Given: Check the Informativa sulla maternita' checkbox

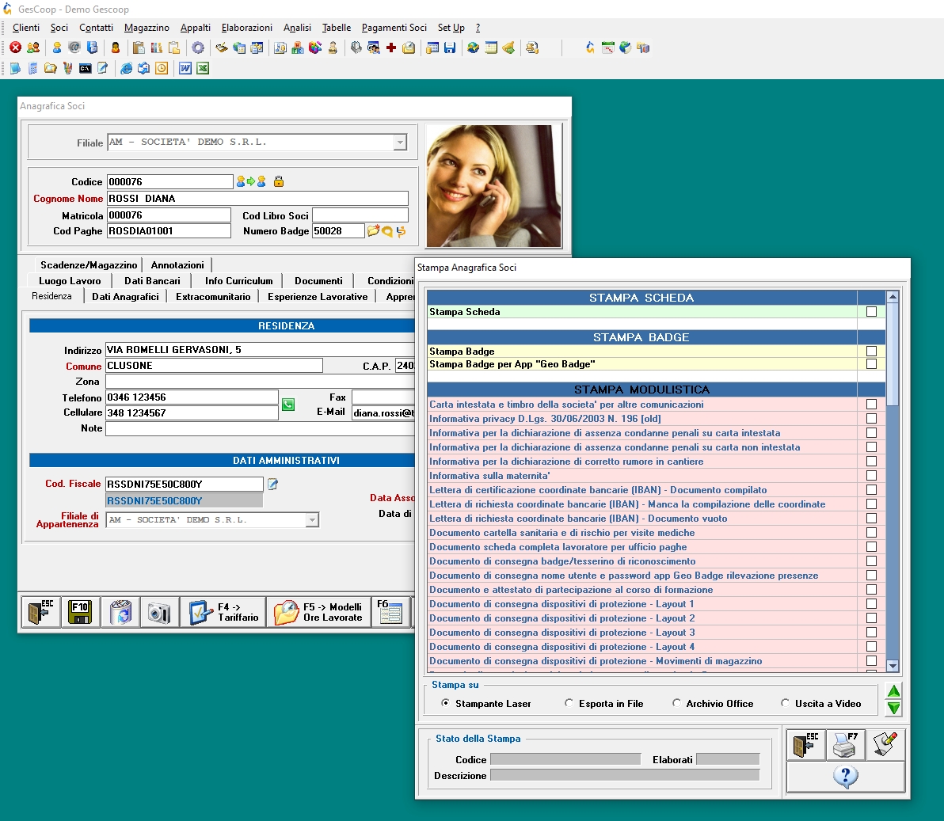Looking at the screenshot, I should (x=872, y=473).
